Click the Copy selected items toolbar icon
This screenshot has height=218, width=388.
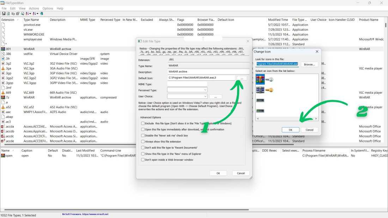(x=13, y=14)
